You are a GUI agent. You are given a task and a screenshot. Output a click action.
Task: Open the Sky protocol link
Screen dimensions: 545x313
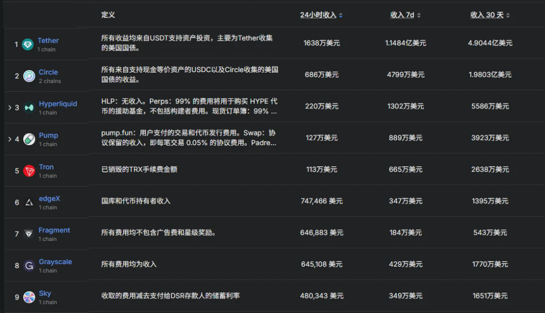[x=45, y=293]
